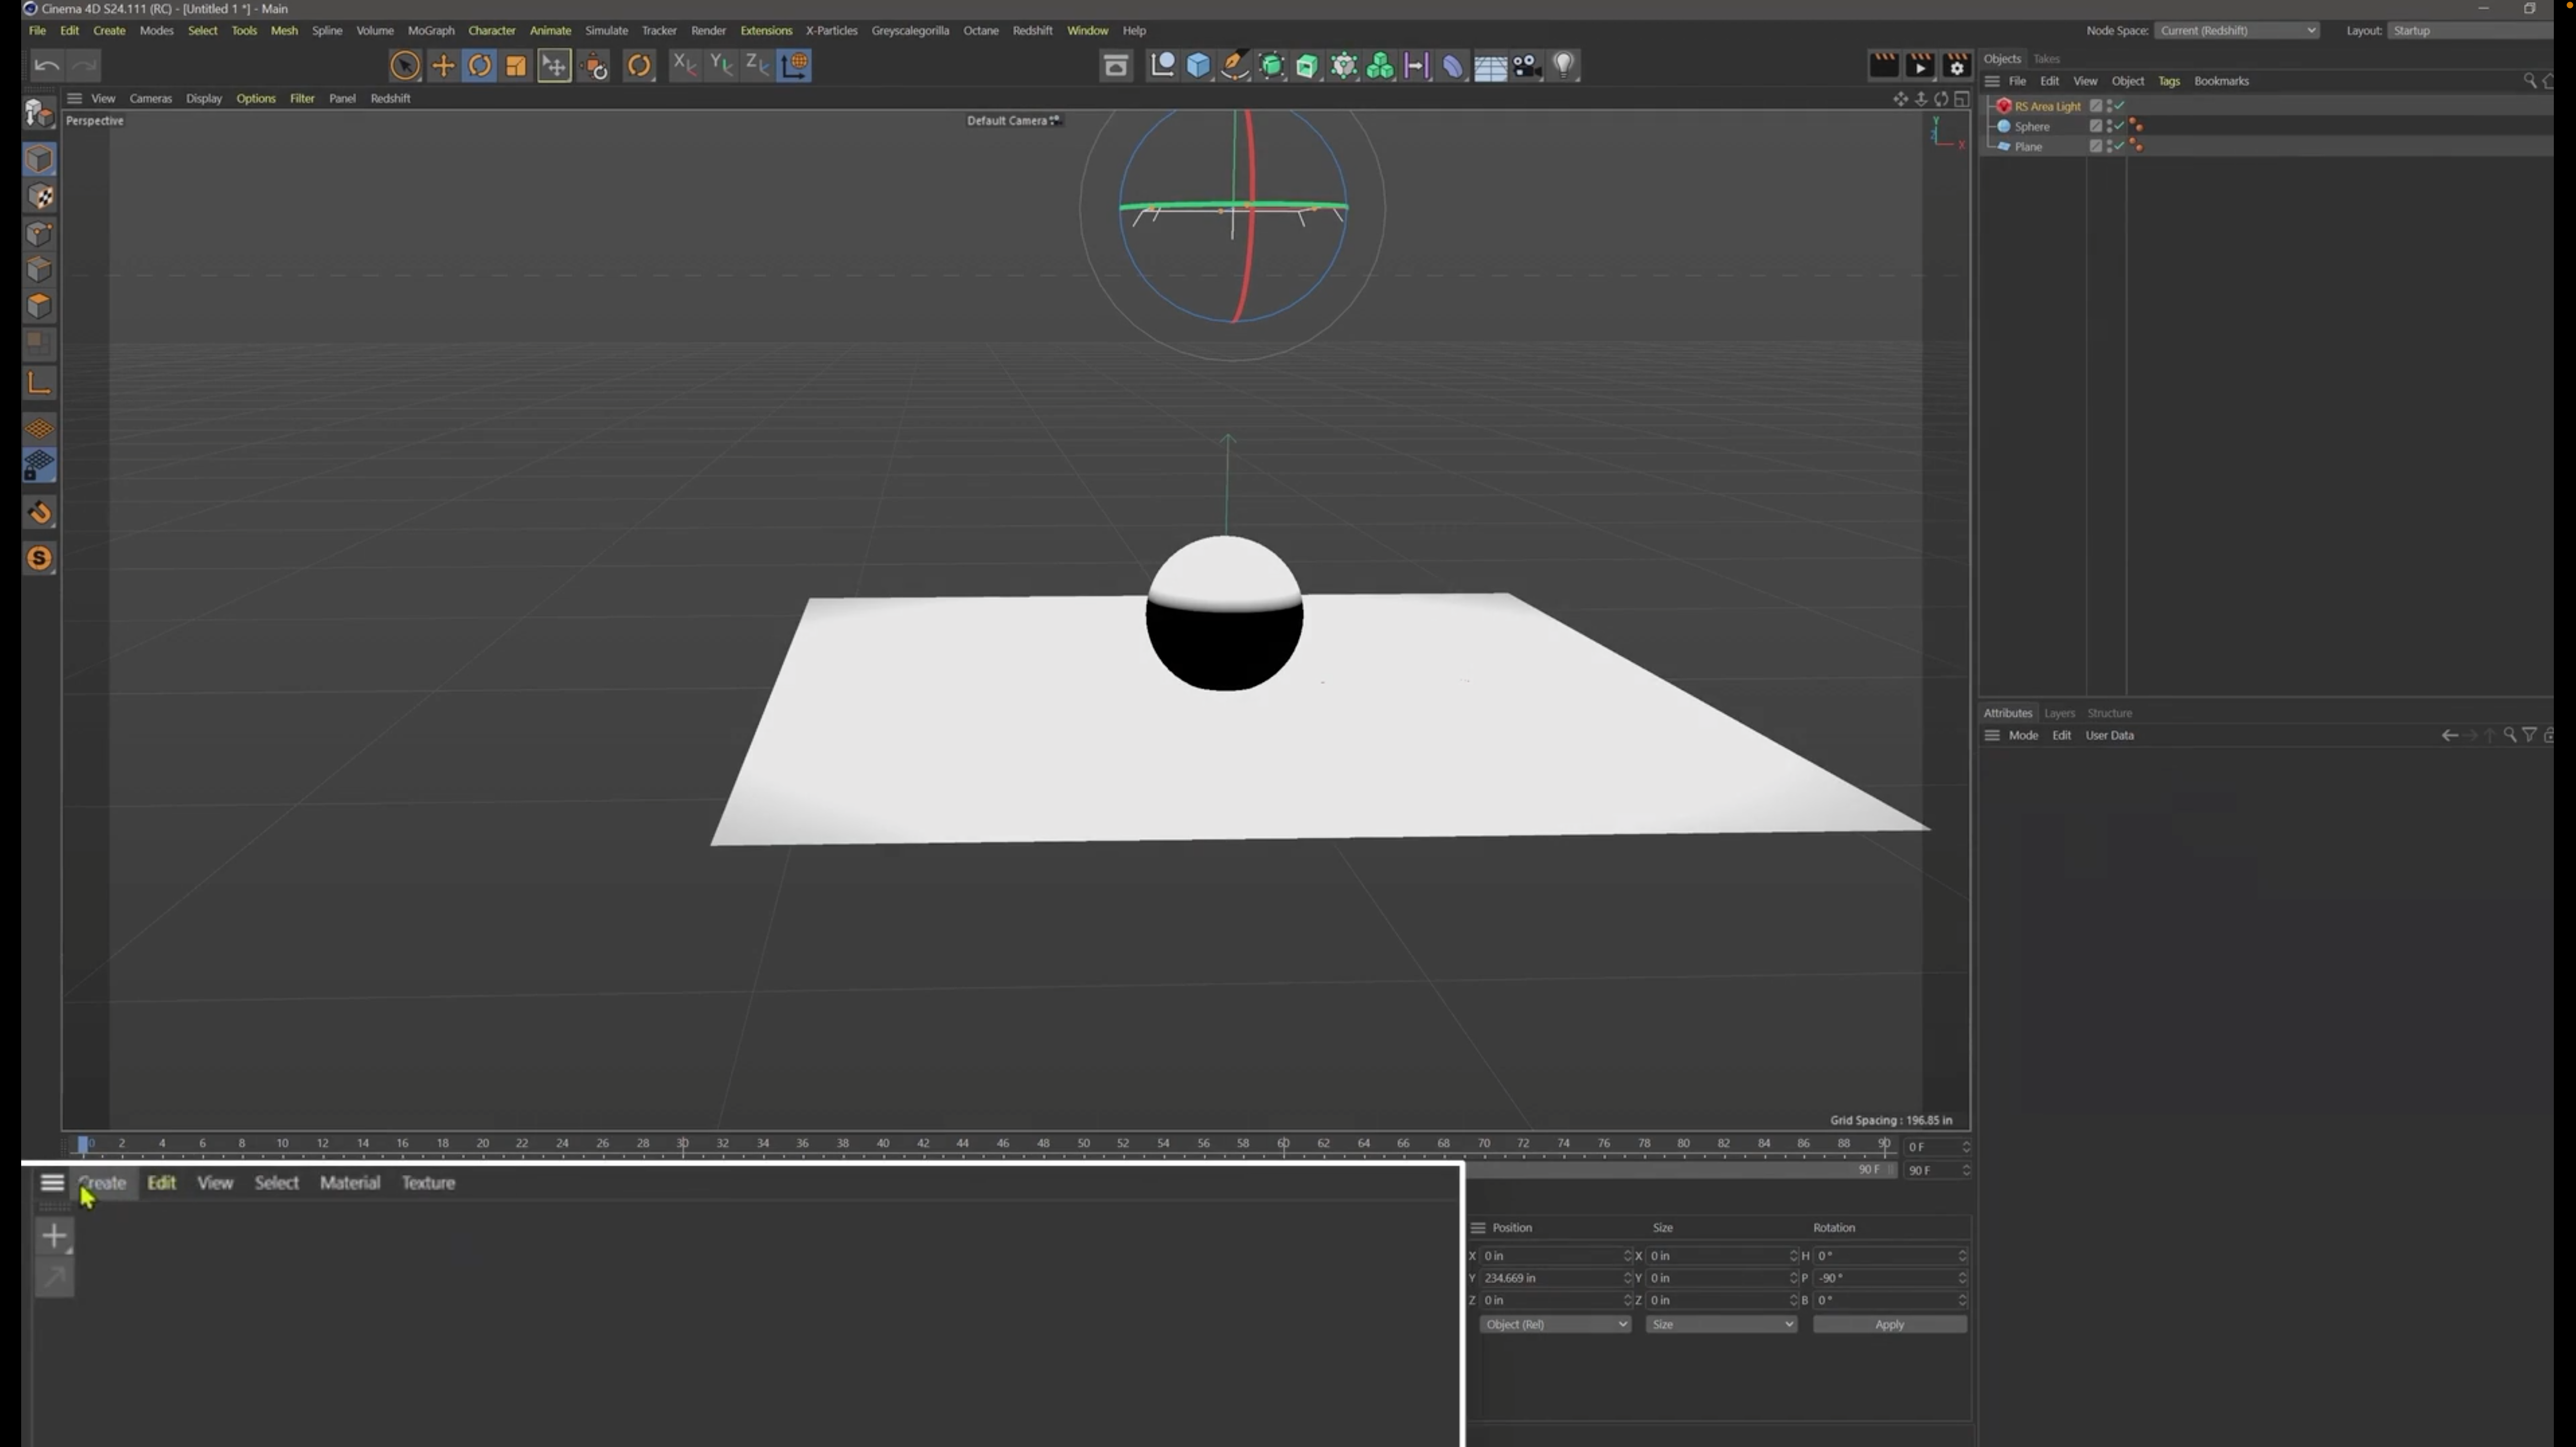
Task: Switch to the Takes tab
Action: click(2047, 59)
